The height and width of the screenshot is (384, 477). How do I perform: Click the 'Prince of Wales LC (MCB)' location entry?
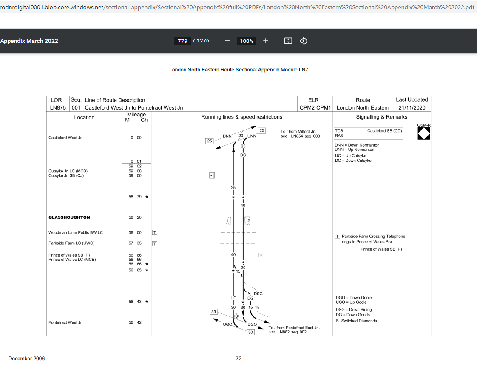coord(72,260)
